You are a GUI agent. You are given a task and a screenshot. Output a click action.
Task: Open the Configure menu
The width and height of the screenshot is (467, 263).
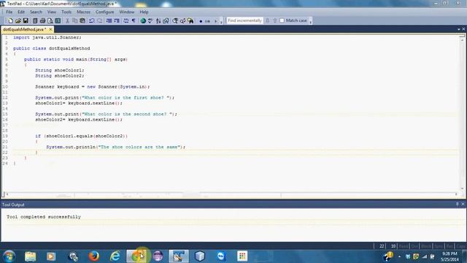pos(104,12)
